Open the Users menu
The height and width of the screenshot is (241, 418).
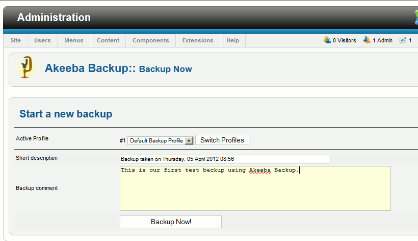pyautogui.click(x=42, y=40)
